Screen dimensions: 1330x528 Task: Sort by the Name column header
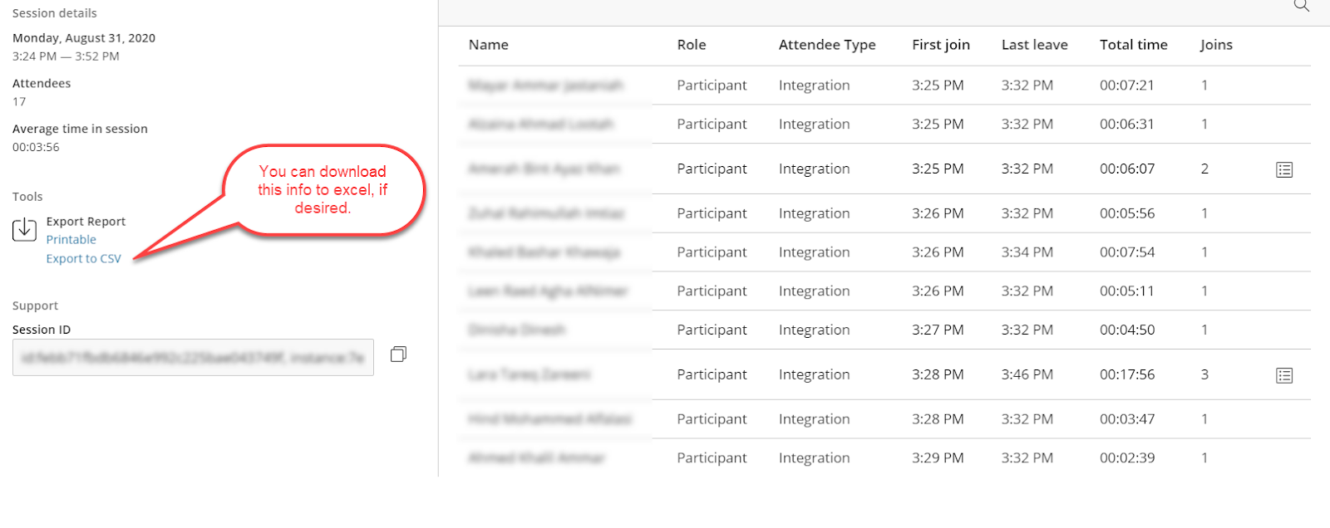coord(489,45)
